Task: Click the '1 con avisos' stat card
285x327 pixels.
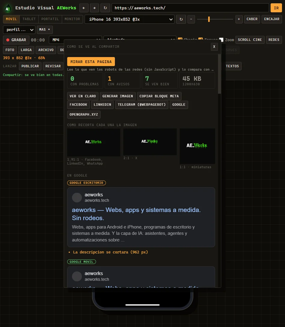Action: 122,80
